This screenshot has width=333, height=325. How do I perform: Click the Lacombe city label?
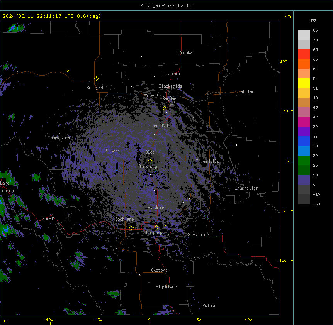[x=174, y=74]
